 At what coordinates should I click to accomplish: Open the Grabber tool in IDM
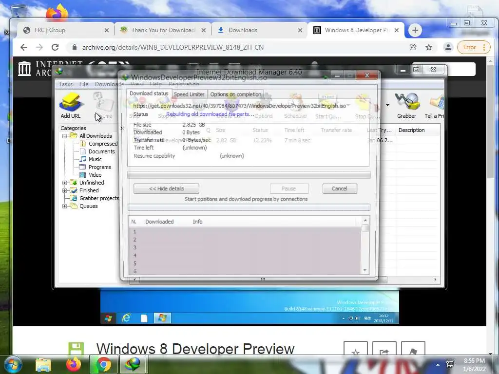(x=406, y=106)
